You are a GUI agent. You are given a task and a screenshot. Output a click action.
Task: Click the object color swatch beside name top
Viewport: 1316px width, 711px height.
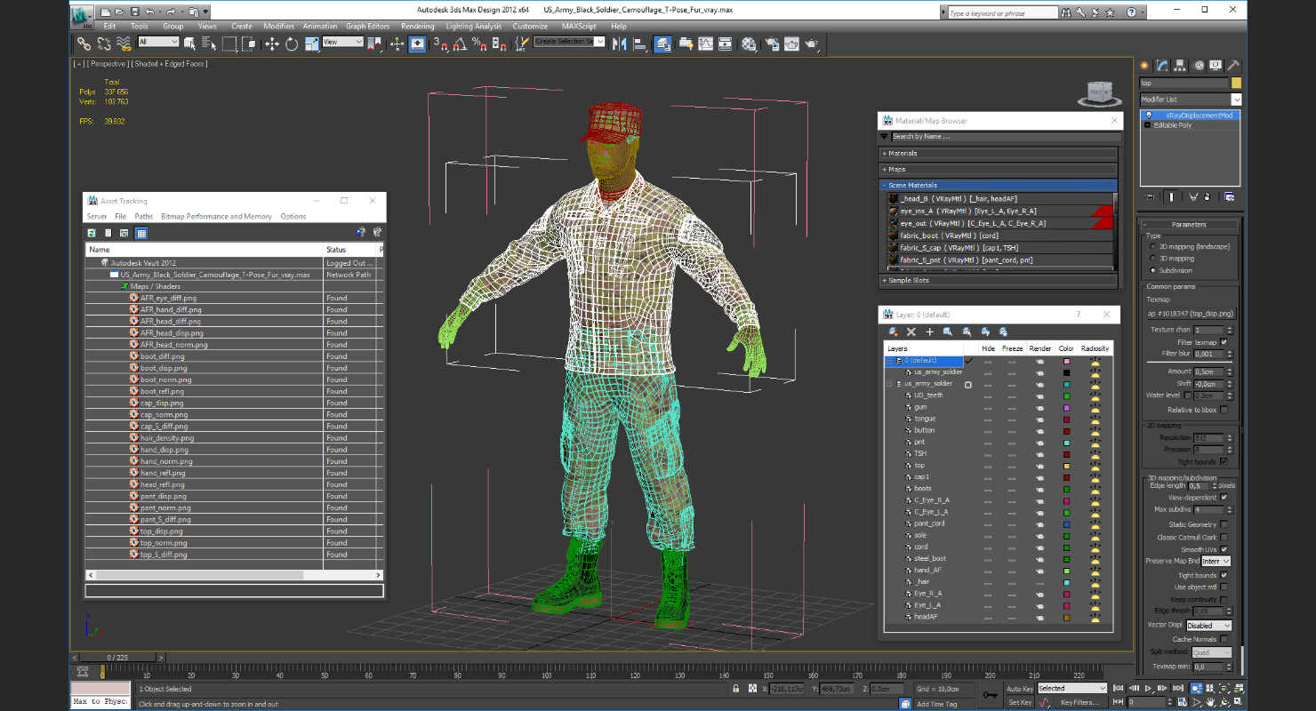coord(1236,83)
